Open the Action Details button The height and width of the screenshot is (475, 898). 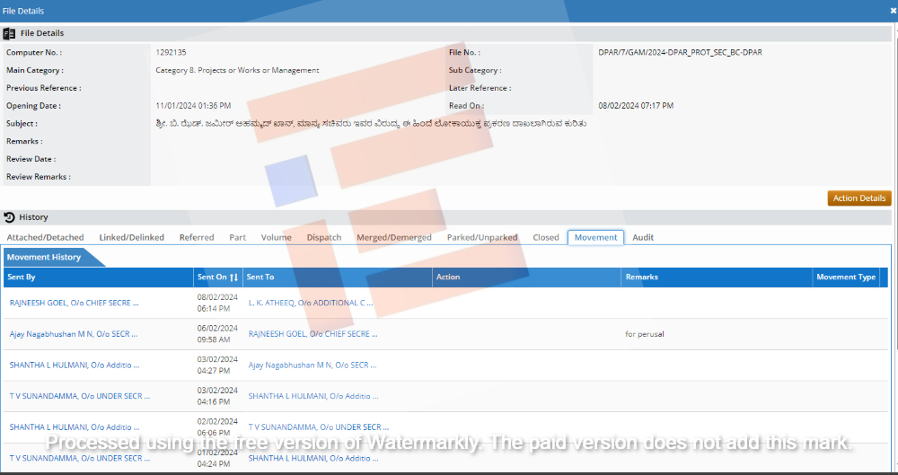coord(858,198)
